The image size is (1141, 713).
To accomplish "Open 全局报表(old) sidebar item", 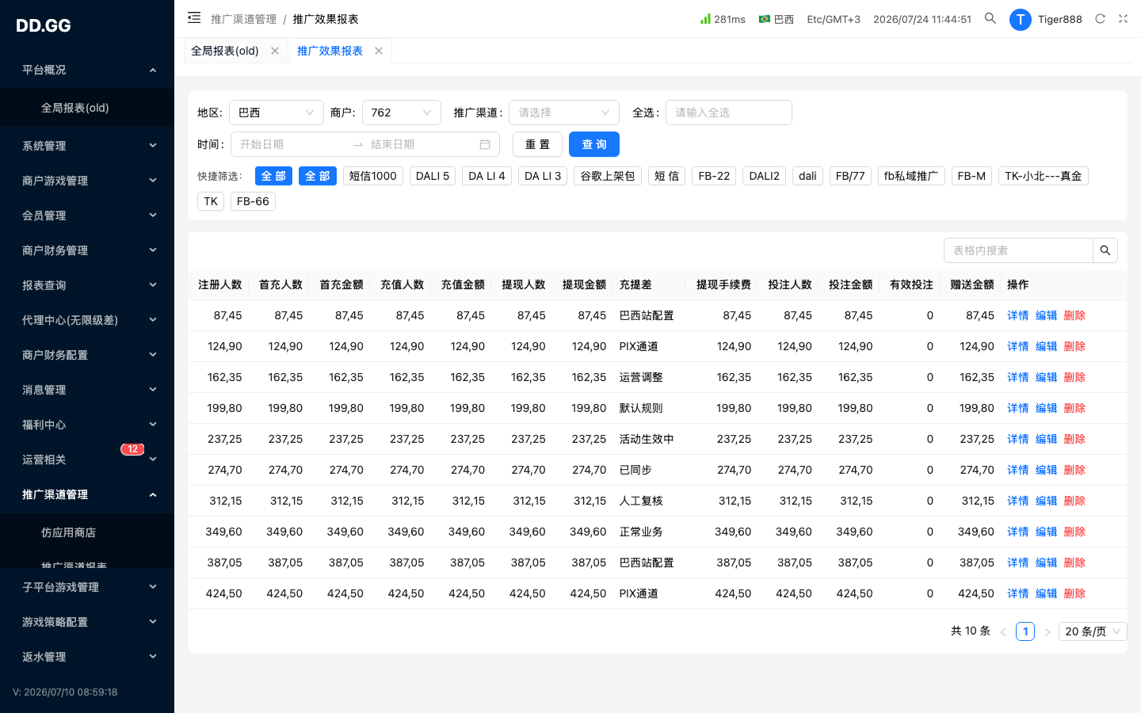I will pyautogui.click(x=87, y=108).
